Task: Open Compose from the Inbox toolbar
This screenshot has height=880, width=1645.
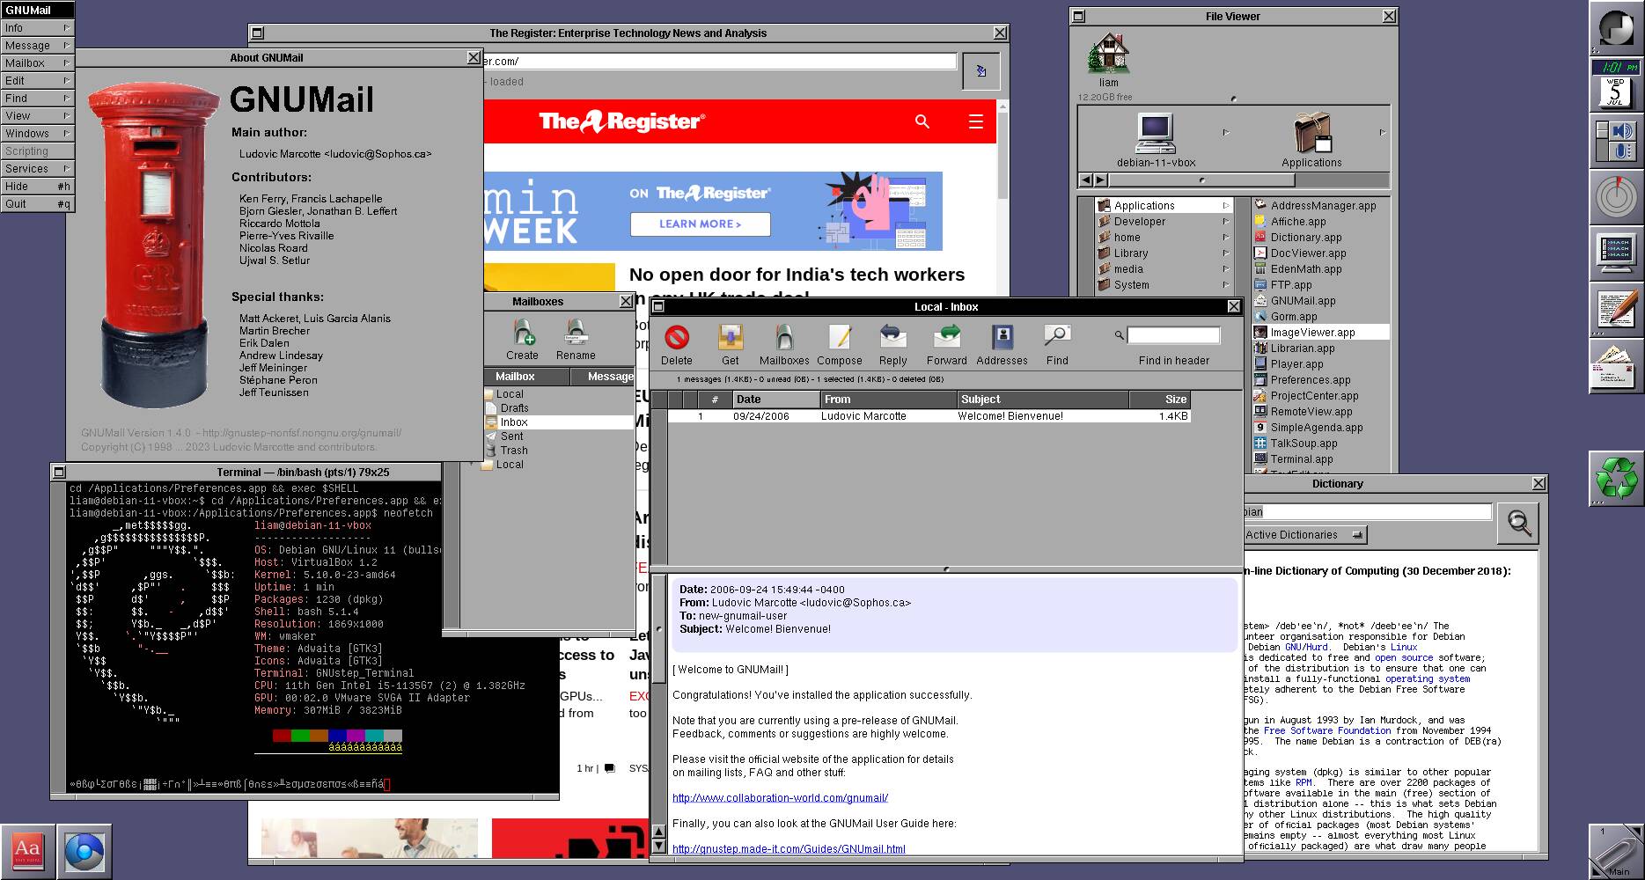Action: tap(839, 338)
